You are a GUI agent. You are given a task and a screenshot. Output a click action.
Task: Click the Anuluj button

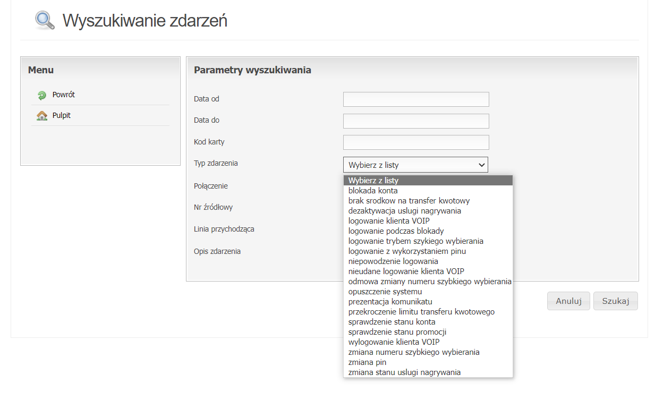coord(568,301)
